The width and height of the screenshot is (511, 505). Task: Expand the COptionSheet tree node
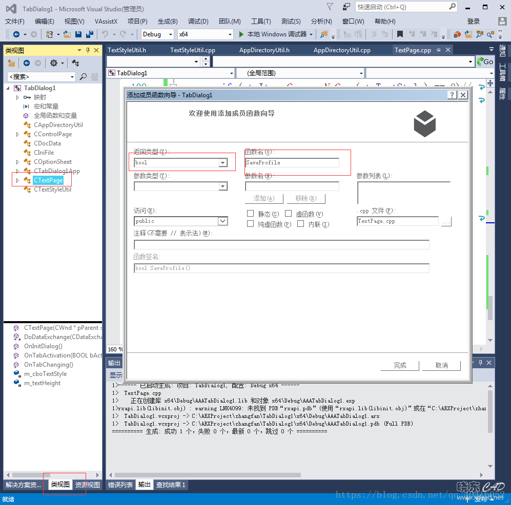[17, 162]
